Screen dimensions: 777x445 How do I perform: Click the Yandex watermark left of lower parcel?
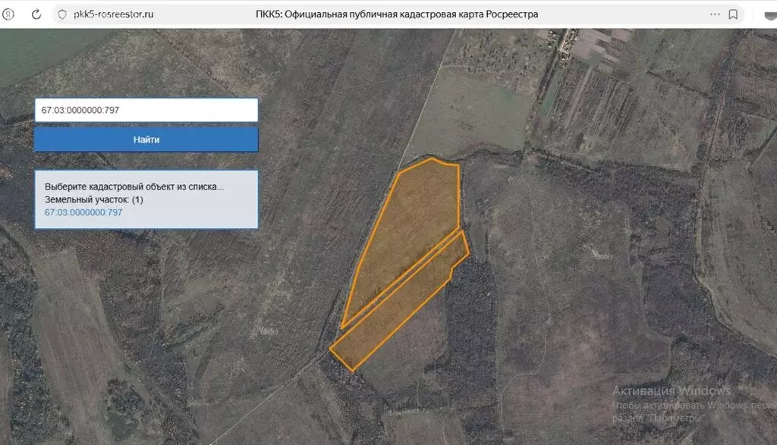pyautogui.click(x=265, y=331)
